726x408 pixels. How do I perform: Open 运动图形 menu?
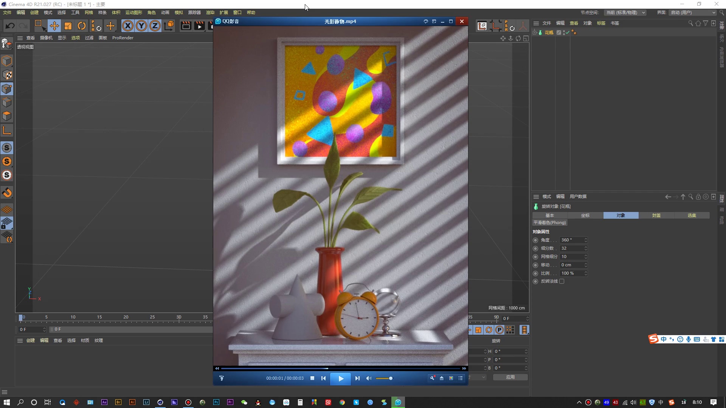pos(133,12)
